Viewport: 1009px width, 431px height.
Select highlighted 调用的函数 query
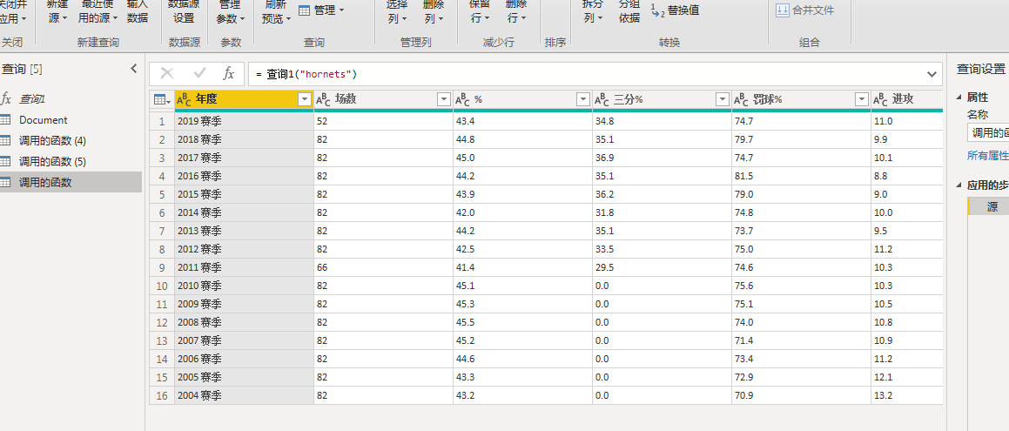[x=71, y=182]
